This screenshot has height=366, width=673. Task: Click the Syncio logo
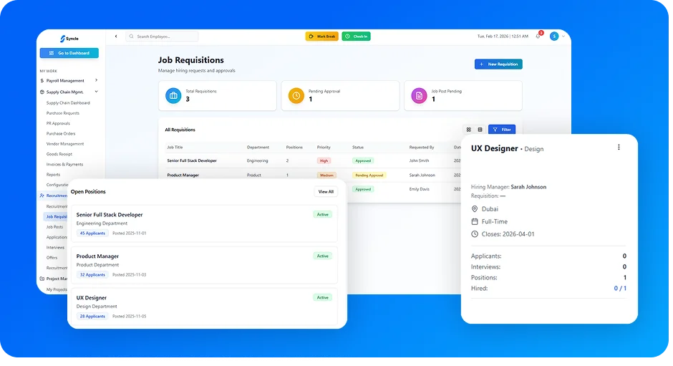point(69,39)
